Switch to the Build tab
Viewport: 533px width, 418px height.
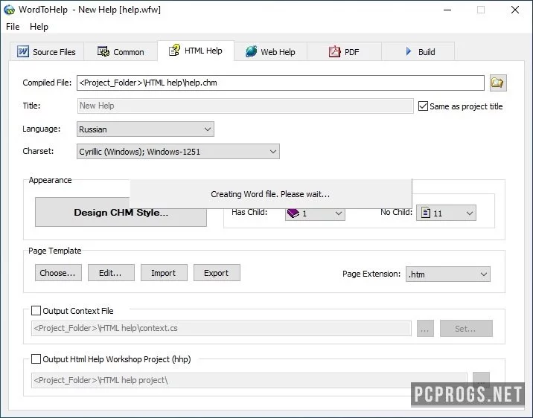[418, 51]
